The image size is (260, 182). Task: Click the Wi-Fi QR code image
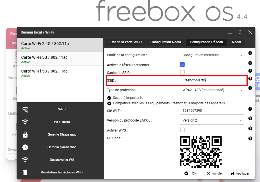tap(201, 152)
